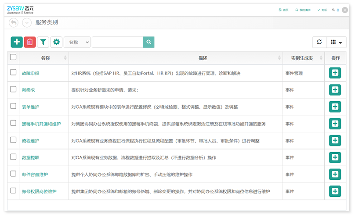
Task: Click the green add new category button
Action: 17,42
